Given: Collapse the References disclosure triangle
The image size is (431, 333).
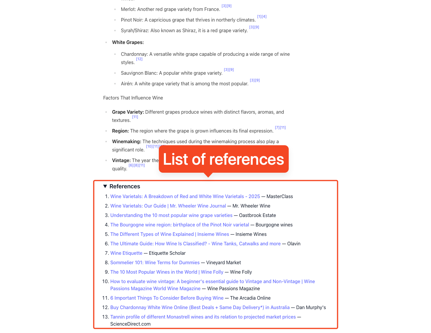Looking at the screenshot, I should tap(105, 186).
